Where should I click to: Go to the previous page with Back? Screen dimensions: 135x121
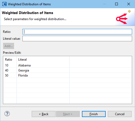tap(44, 114)
